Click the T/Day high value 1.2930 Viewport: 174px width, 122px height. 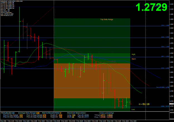(x=110, y=115)
